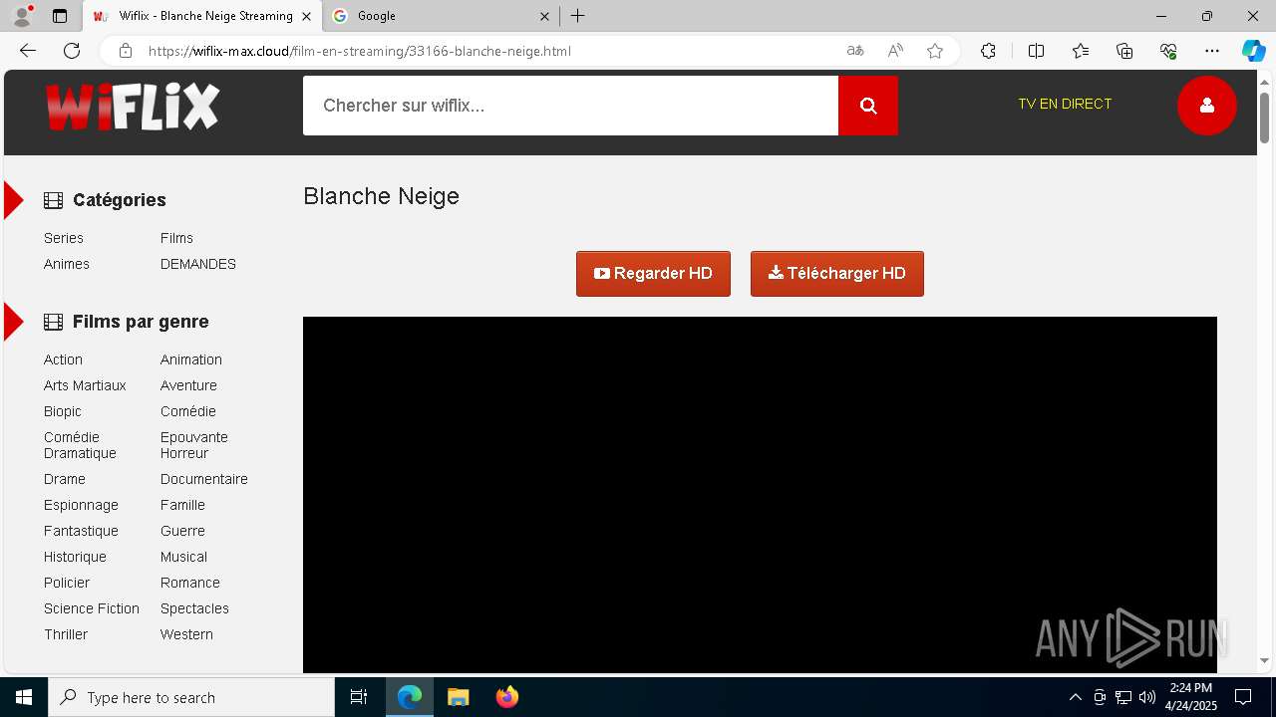Viewport: 1276px width, 717px height.
Task: Browse Musical genre
Action: (x=183, y=557)
